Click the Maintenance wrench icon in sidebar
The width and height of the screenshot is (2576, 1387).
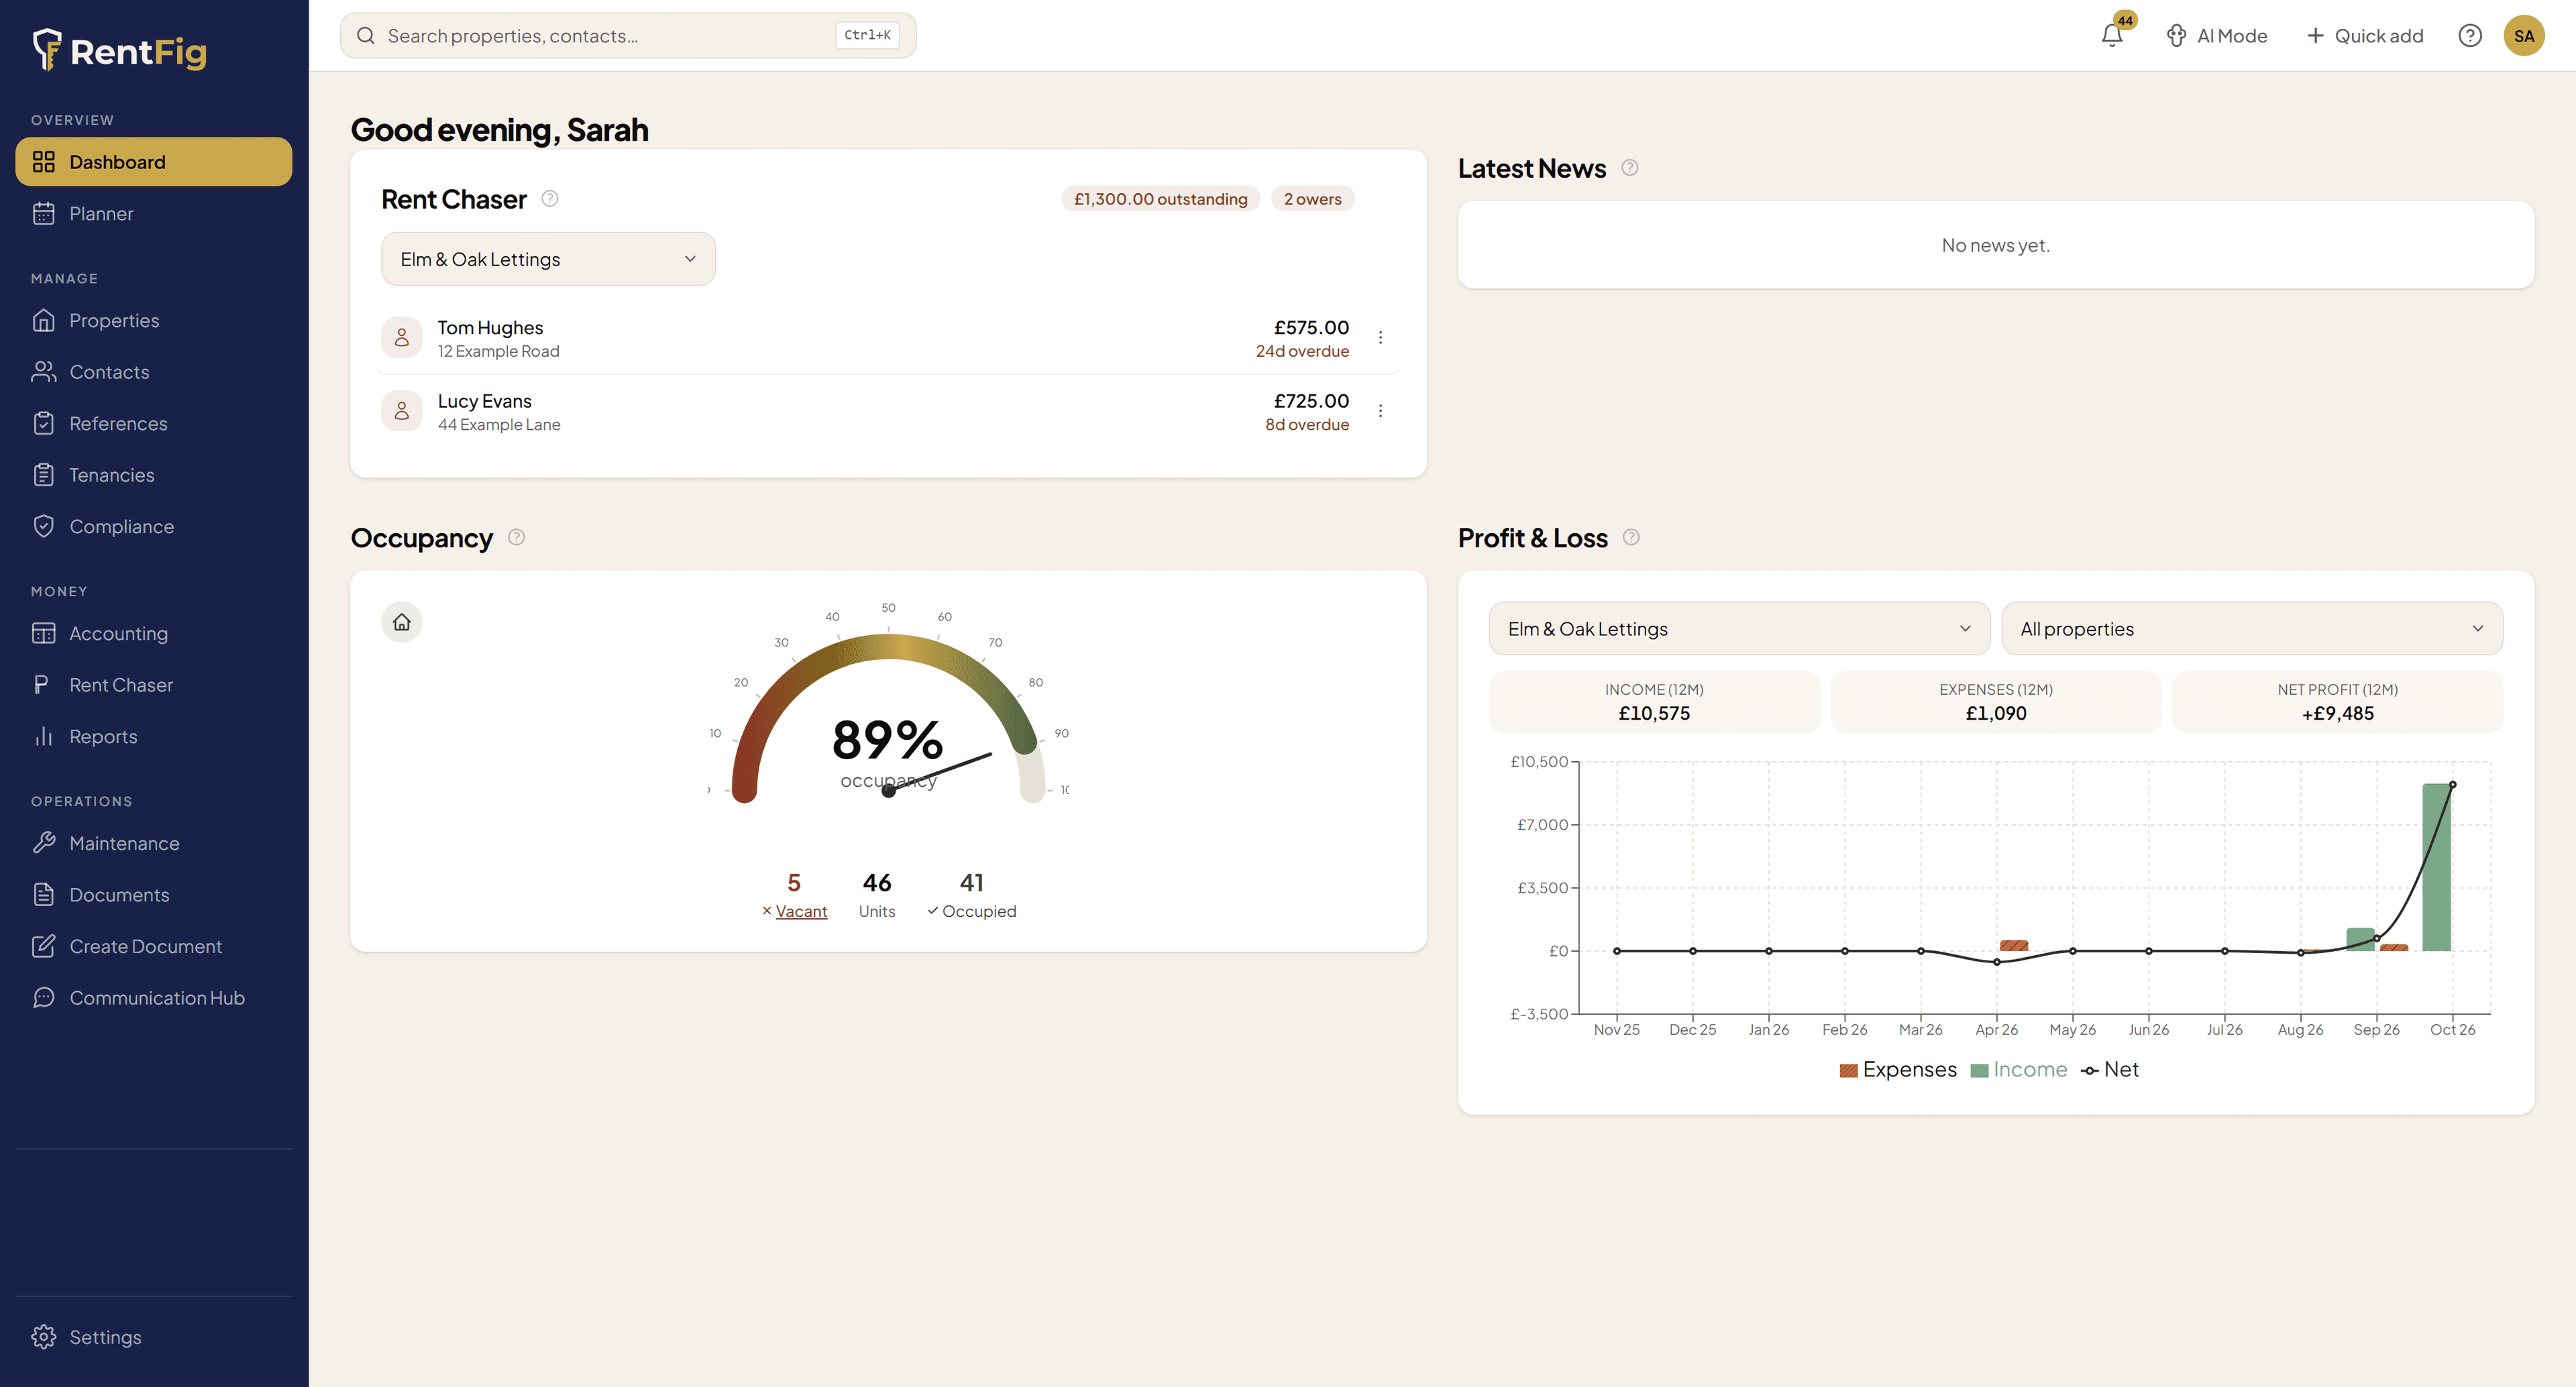click(44, 843)
